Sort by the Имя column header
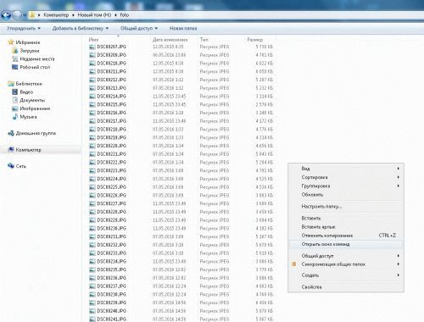 (93, 40)
